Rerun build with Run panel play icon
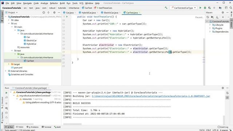This screenshot has height=131, width=233. point(7,93)
